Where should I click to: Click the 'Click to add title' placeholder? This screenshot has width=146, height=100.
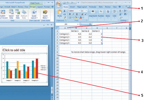tap(25, 50)
